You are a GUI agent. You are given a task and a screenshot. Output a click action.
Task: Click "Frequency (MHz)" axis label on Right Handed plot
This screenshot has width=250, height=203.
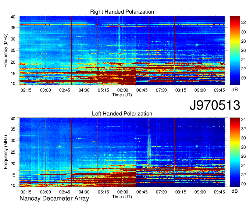coord(6,50)
